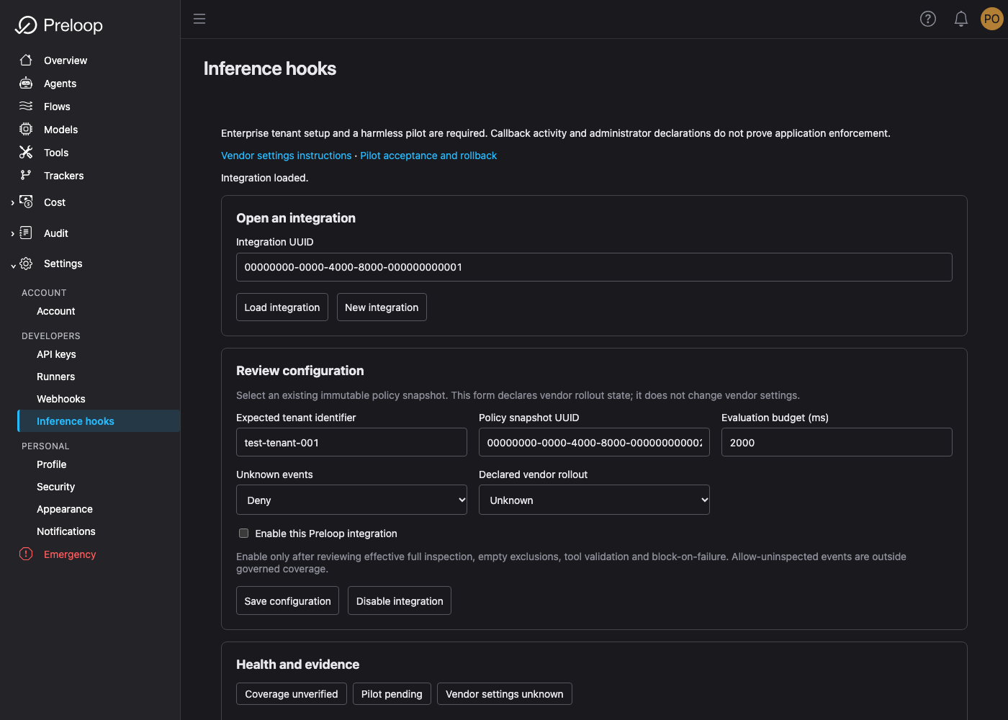The image size is (1008, 720).
Task: Click the Agents robot icon
Action: click(26, 84)
